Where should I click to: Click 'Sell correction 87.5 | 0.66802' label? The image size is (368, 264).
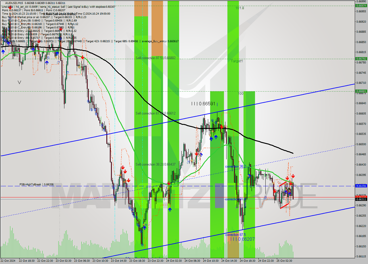(156, 58)
